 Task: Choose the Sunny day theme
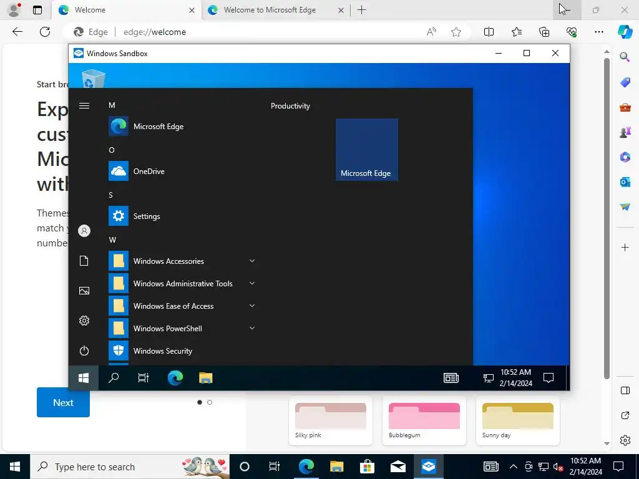click(518, 421)
